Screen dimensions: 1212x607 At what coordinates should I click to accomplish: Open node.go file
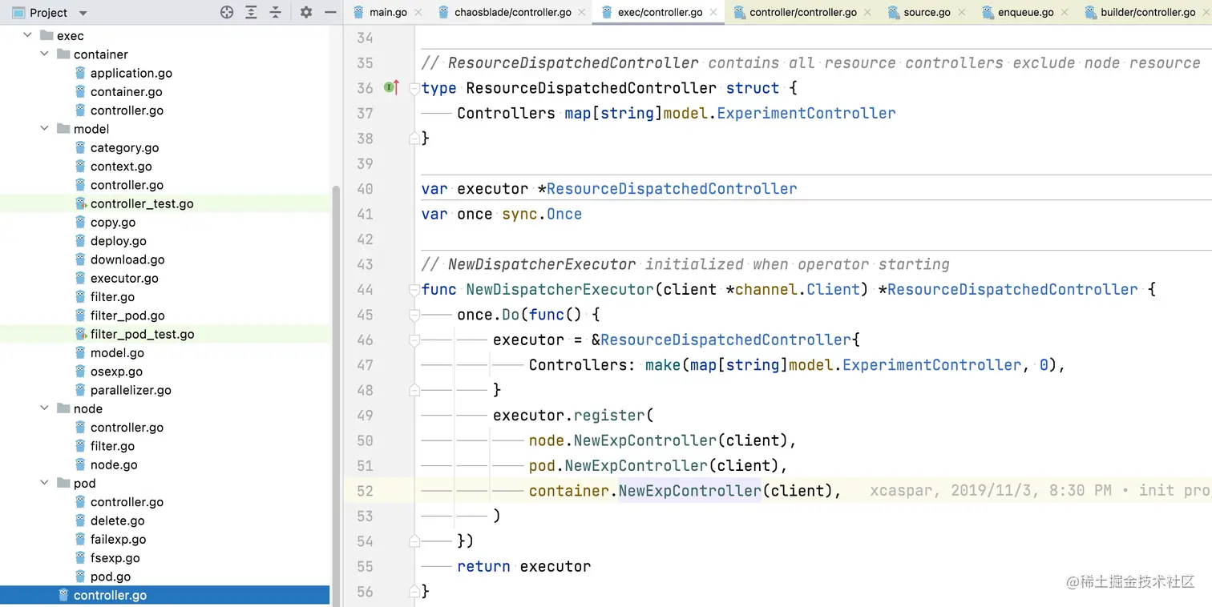(114, 464)
